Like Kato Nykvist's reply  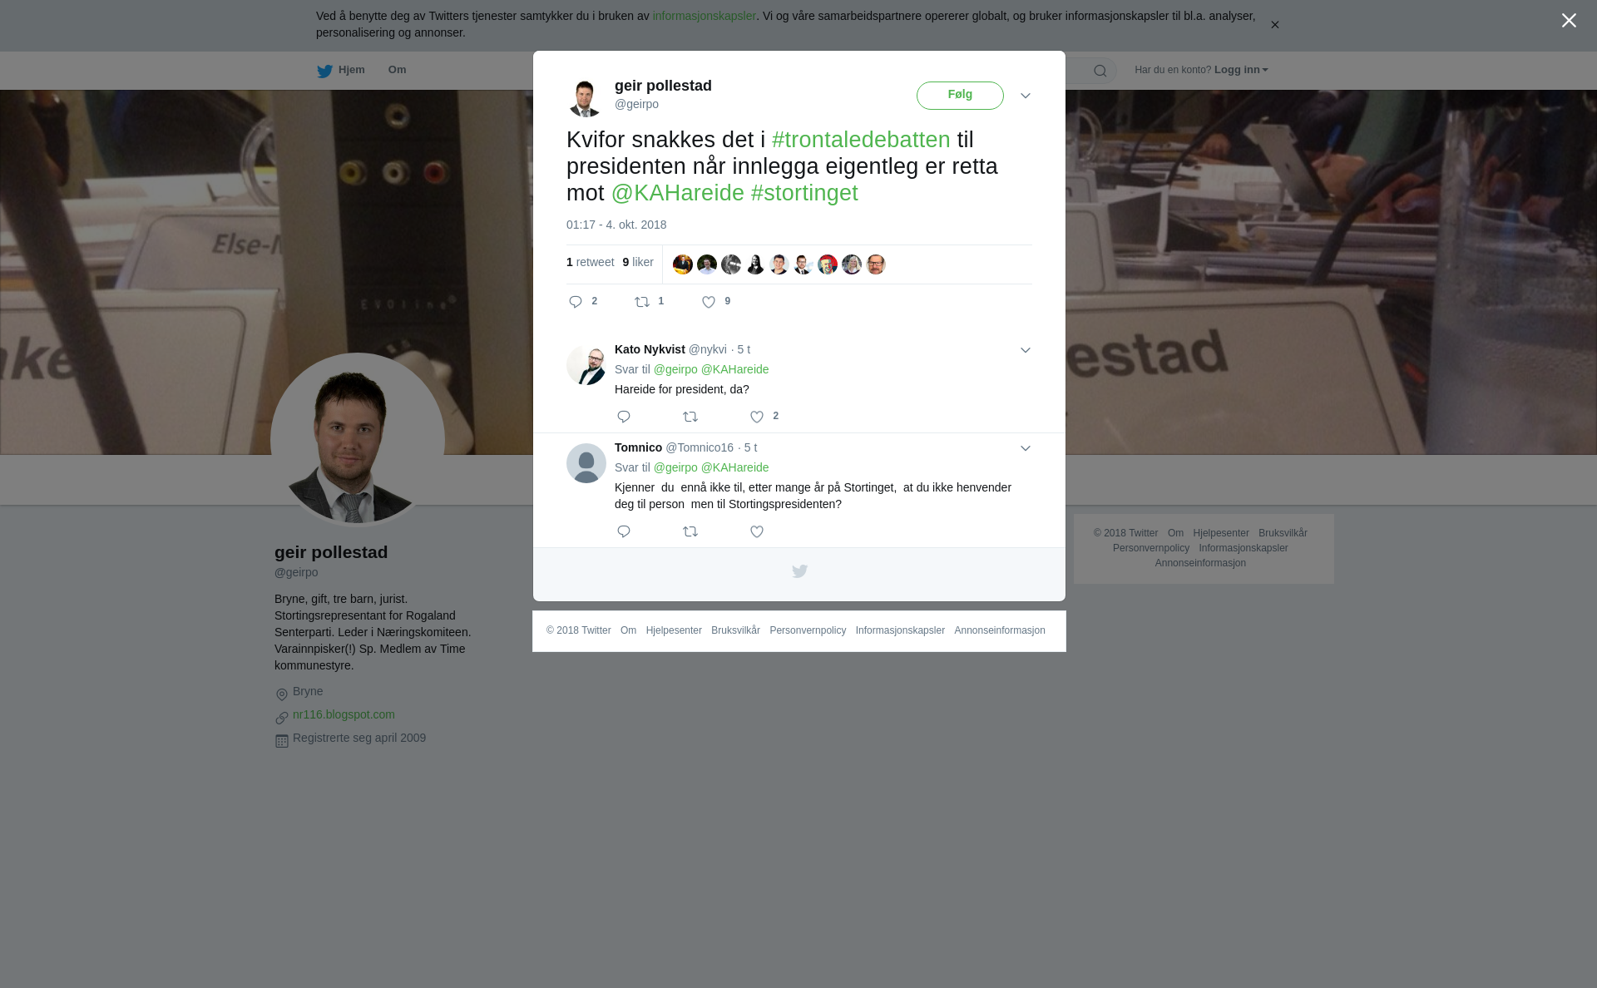coord(757,417)
